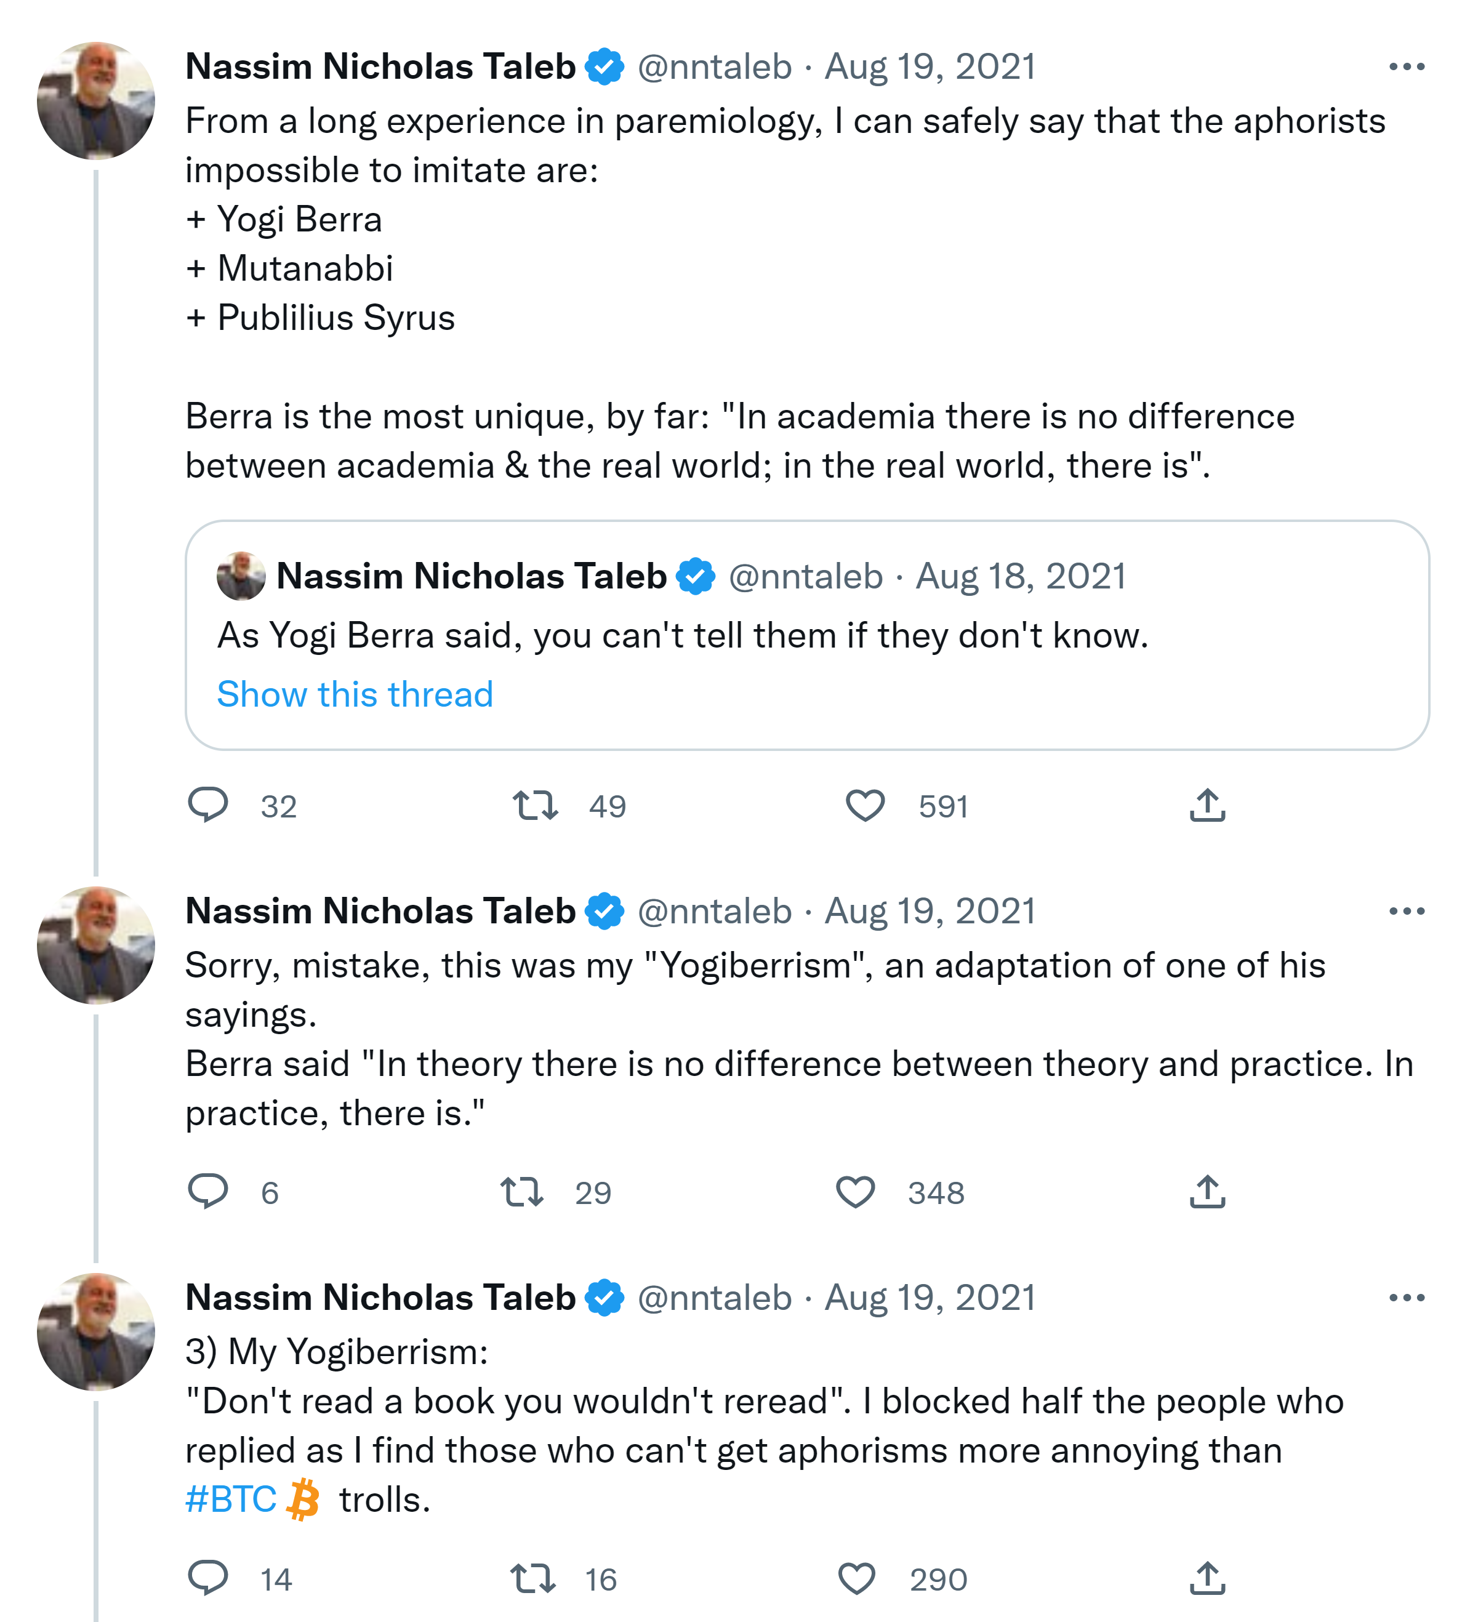
Task: Open more options on third tweet
Action: pyautogui.click(x=1406, y=1298)
